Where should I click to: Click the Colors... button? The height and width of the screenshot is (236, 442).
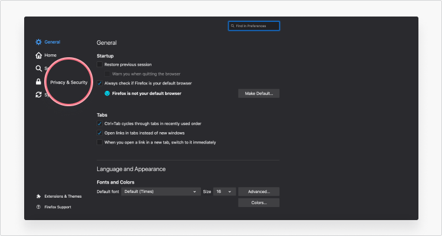coord(259,203)
